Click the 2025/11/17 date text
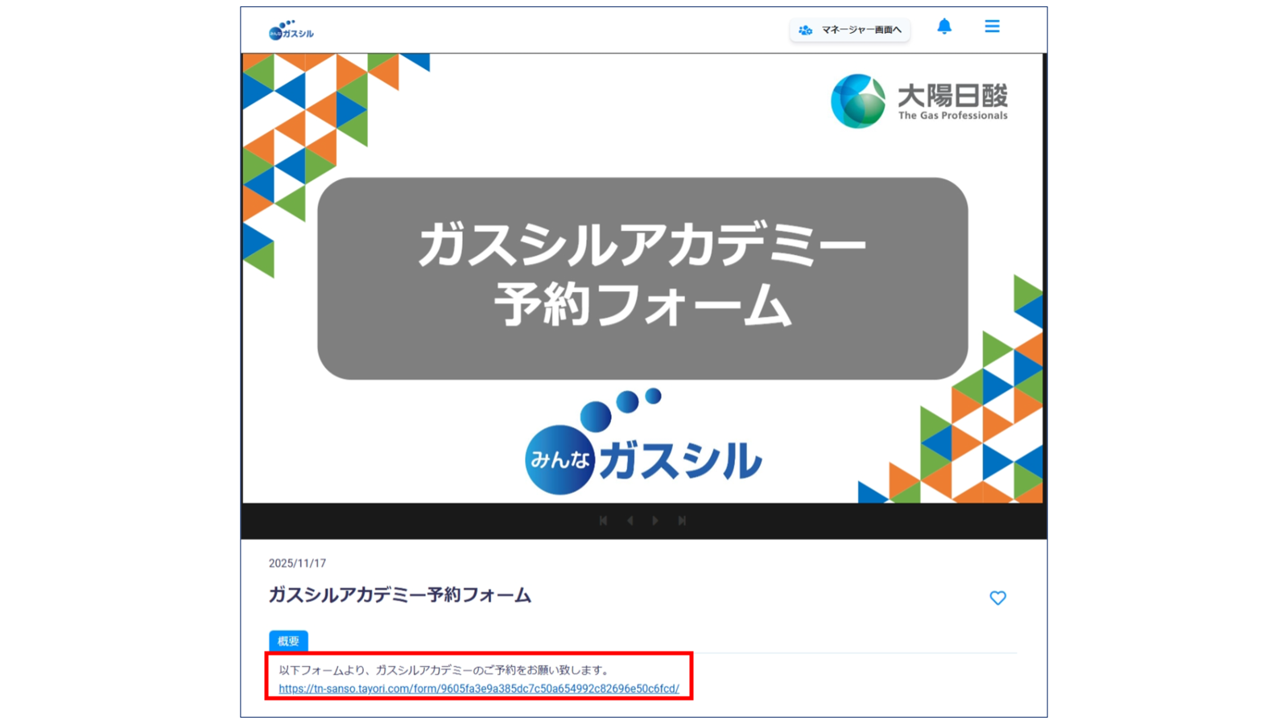 click(x=297, y=563)
